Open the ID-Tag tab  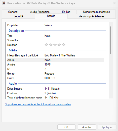point(66,12)
